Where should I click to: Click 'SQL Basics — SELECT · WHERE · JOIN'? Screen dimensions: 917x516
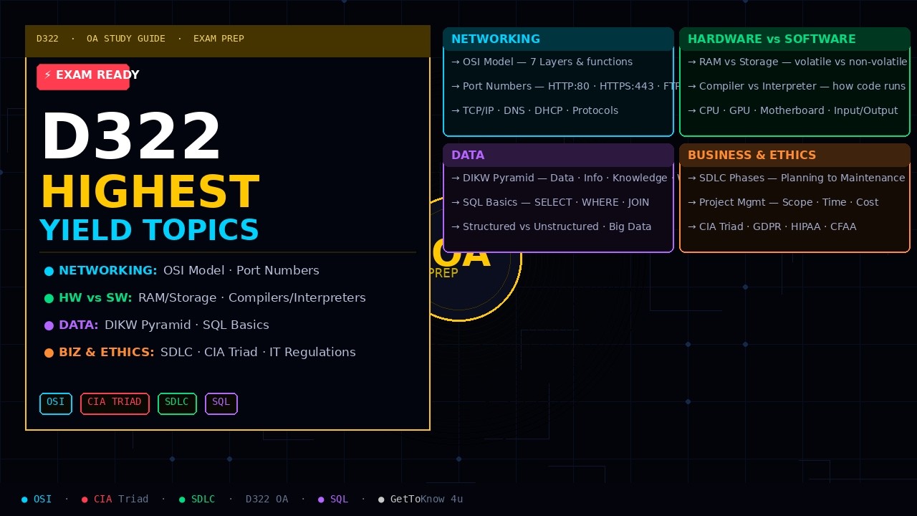click(x=550, y=202)
